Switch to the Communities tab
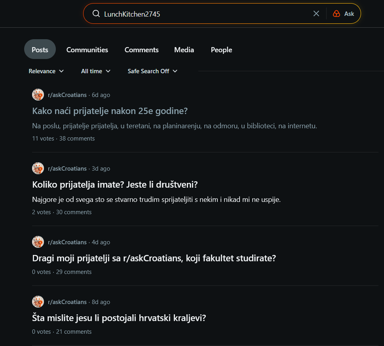The width and height of the screenshot is (384, 346). point(87,50)
